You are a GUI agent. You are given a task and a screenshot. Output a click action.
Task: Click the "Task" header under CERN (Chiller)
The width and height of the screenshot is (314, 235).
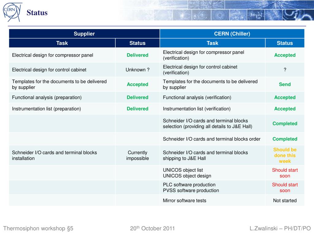click(x=213, y=43)
